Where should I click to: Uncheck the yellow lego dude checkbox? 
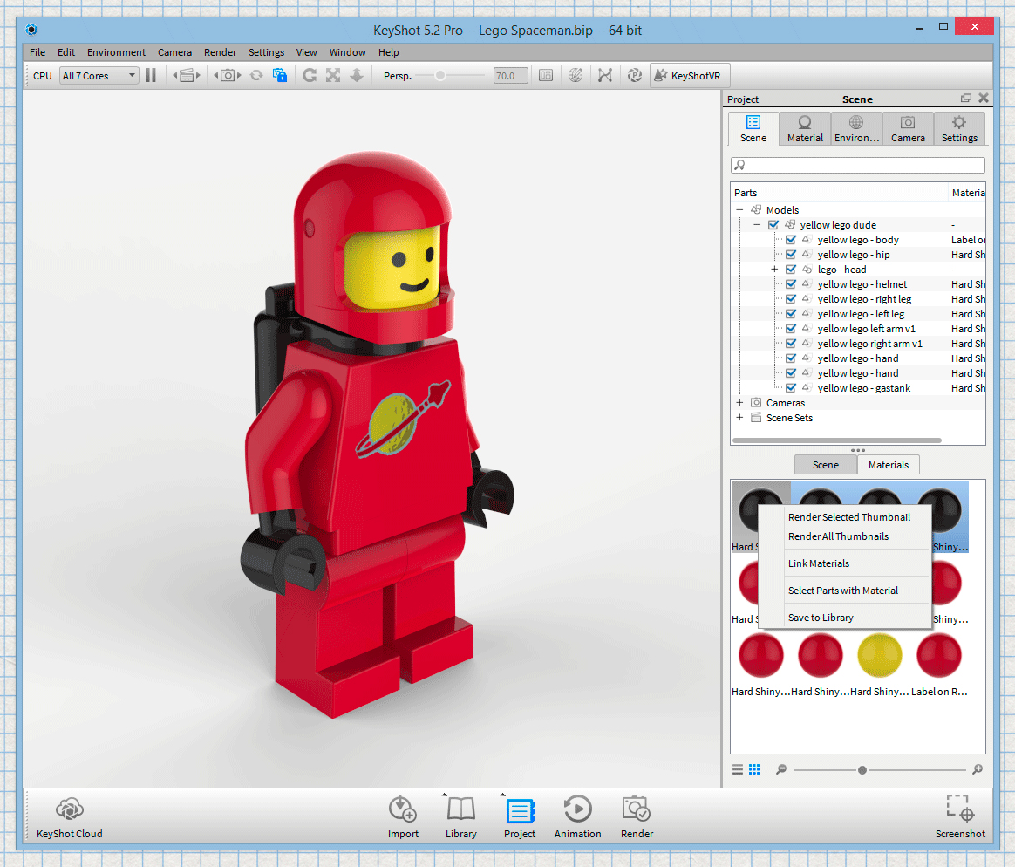[x=773, y=225]
